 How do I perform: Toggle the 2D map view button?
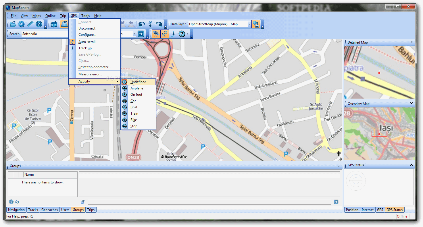64,24
